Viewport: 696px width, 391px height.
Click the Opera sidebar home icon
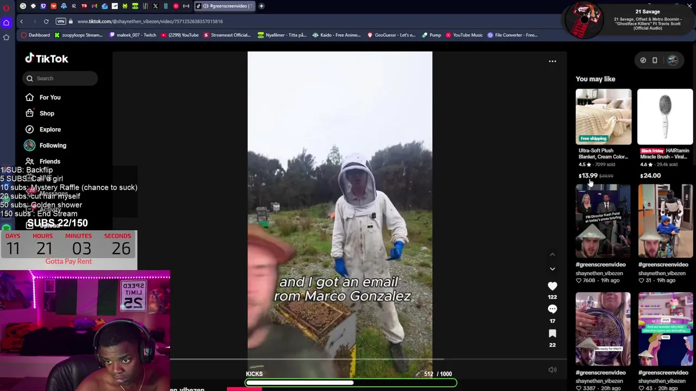6,22
